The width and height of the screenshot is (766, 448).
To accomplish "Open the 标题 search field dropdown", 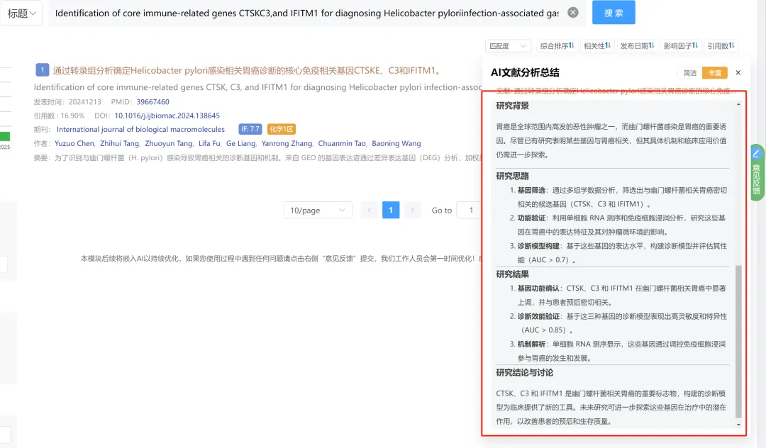I will [21, 13].
